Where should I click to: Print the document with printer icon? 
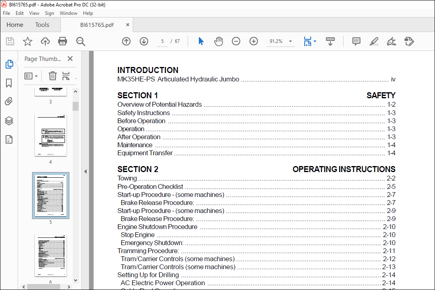[63, 41]
